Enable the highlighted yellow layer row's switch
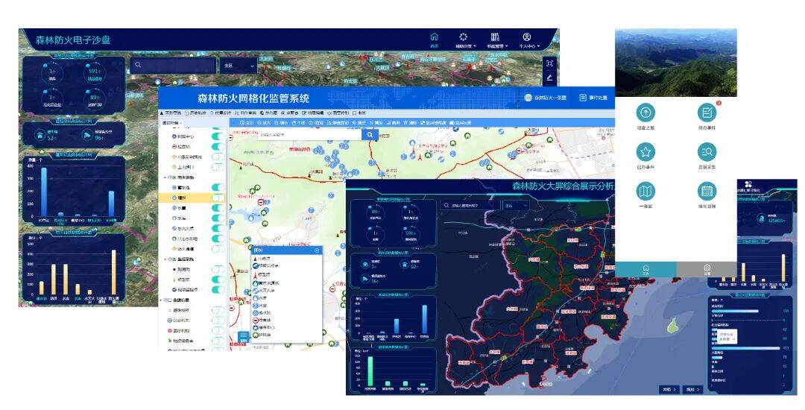This screenshot has width=805, height=410. (218, 198)
